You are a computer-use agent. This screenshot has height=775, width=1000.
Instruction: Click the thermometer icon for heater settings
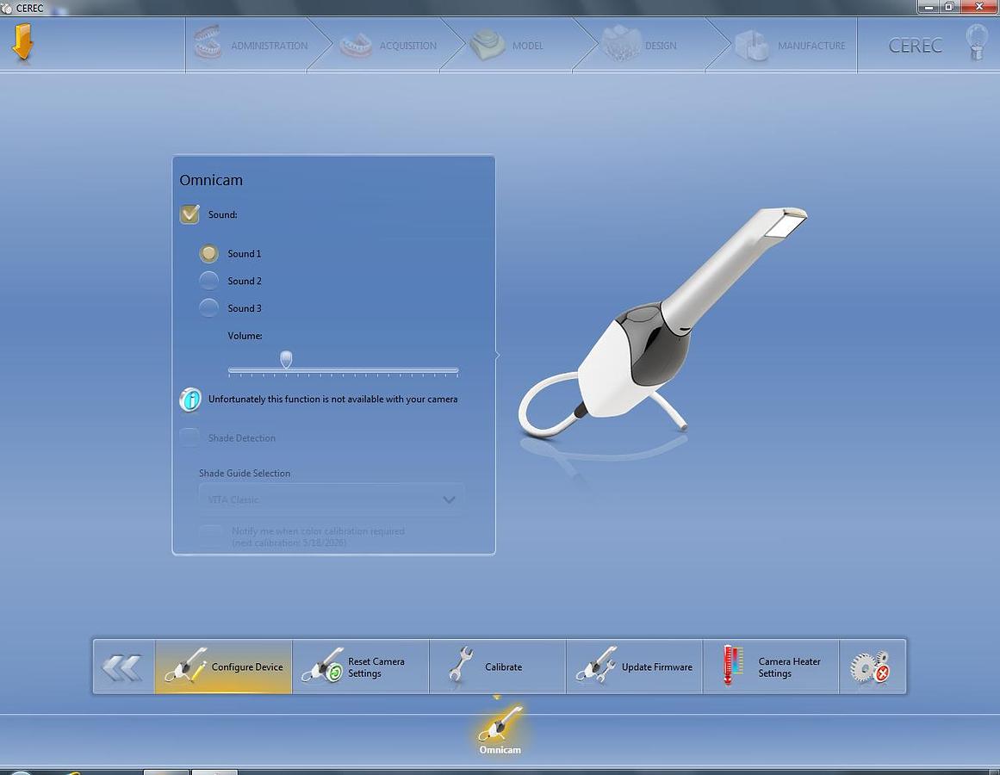point(733,666)
